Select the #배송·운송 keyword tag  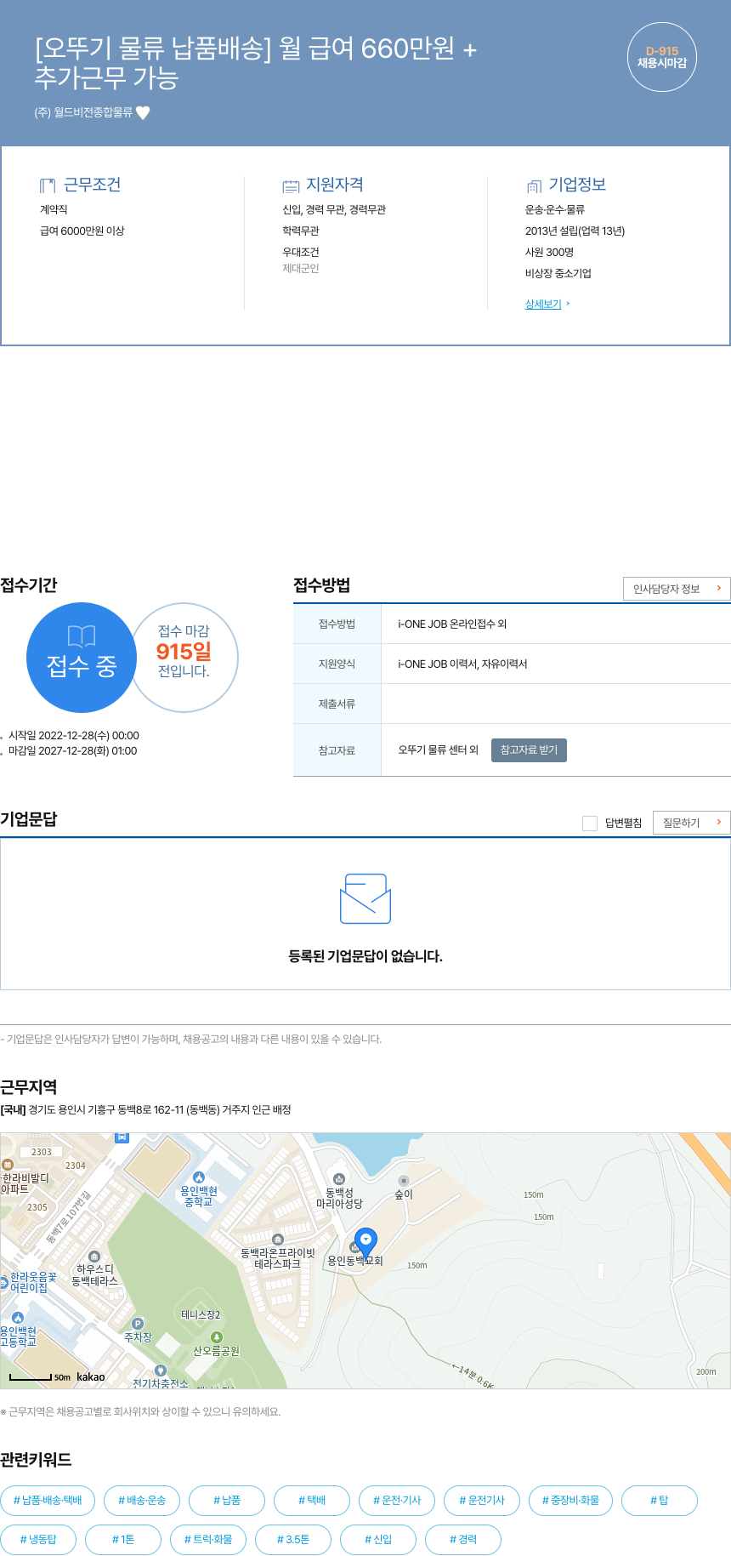point(142,1500)
